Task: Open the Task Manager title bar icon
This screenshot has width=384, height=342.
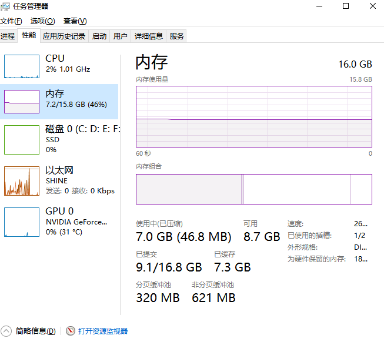Action: tap(6, 6)
